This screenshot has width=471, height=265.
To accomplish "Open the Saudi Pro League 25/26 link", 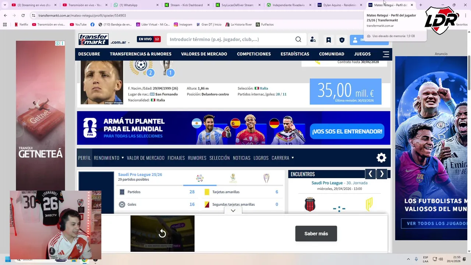I will point(140,174).
